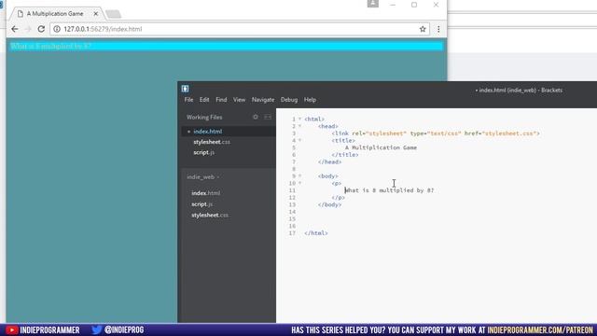Click the paragraph text in the web page
Viewport: 597px width, 336px height.
pos(50,46)
